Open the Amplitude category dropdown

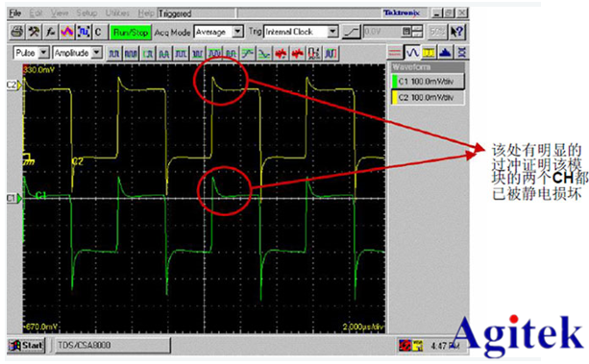point(78,53)
